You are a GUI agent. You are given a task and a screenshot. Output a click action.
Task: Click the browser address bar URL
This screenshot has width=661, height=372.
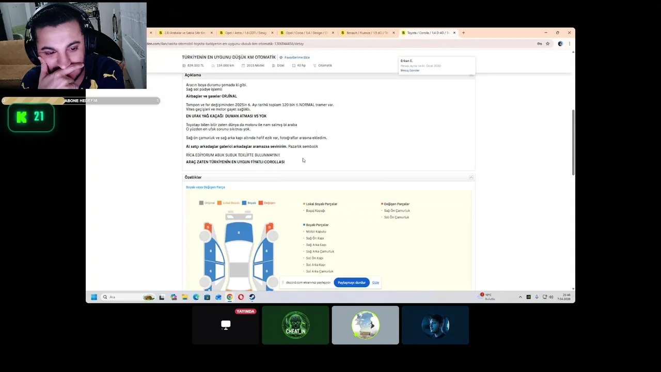click(x=225, y=43)
